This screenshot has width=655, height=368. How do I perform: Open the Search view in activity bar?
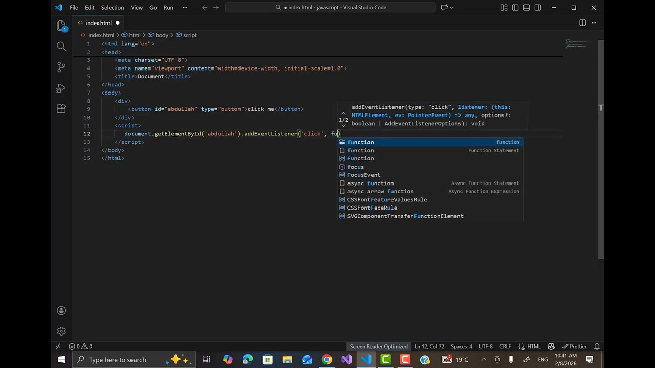(61, 46)
